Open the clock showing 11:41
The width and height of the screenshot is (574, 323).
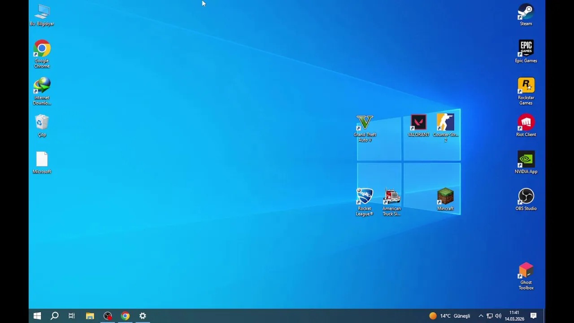[x=514, y=316]
